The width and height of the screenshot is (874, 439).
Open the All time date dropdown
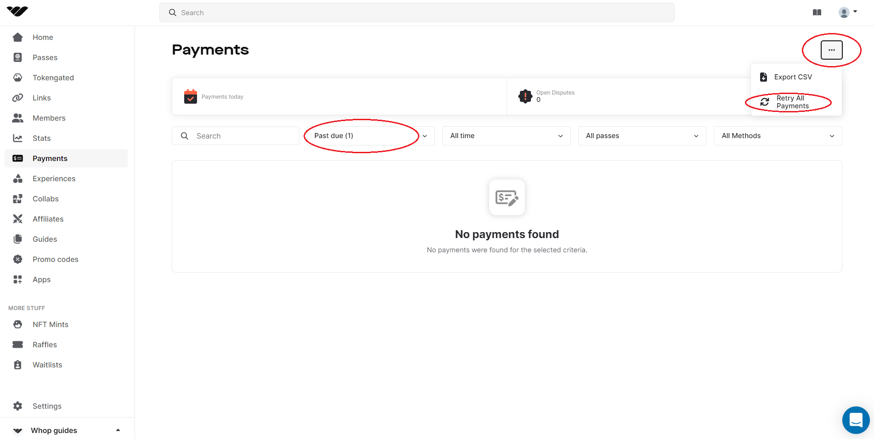pyautogui.click(x=506, y=136)
